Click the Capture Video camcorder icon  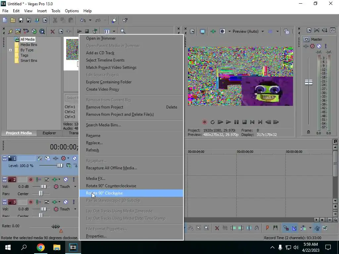pyautogui.click(x=26, y=31)
